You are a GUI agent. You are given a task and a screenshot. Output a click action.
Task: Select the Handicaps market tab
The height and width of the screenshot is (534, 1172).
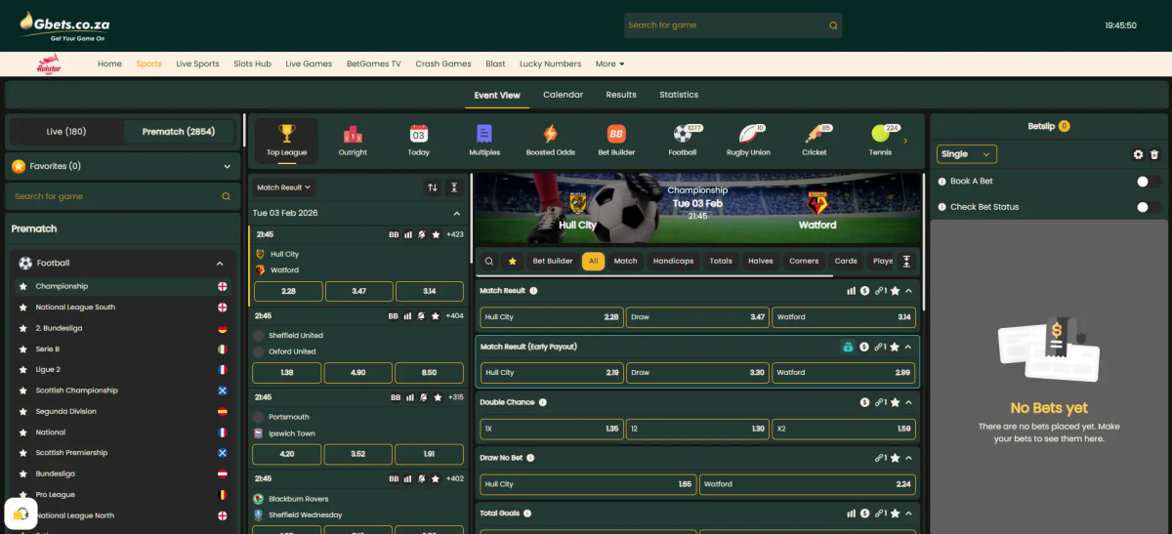click(673, 261)
